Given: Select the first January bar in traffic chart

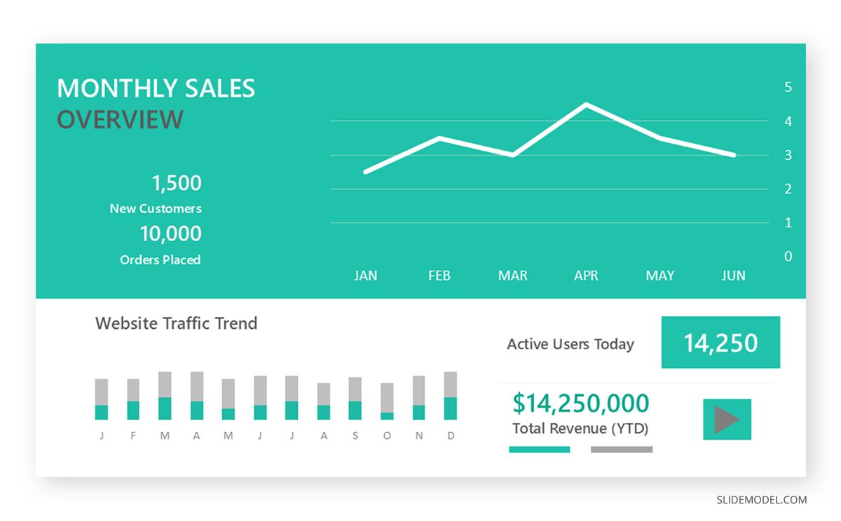Looking at the screenshot, I should [x=102, y=399].
